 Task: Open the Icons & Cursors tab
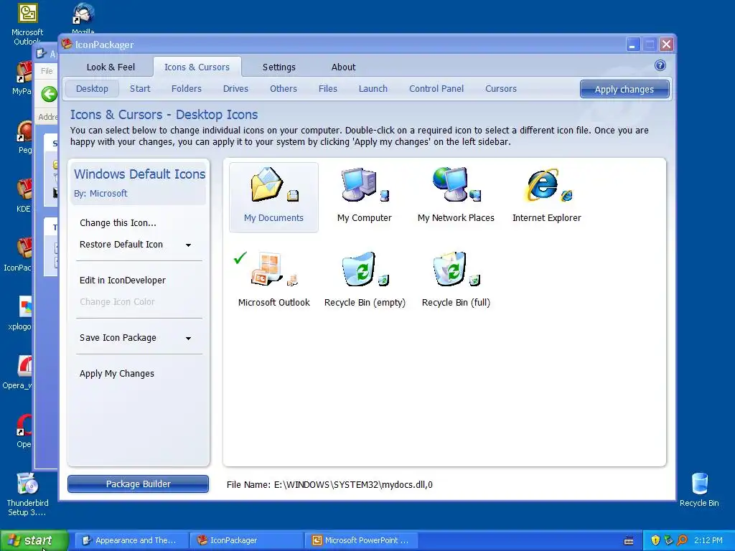[x=197, y=67]
